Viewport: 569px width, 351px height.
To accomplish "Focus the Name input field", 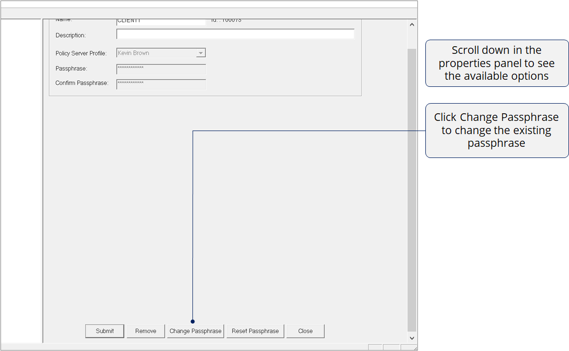I will click(x=161, y=22).
